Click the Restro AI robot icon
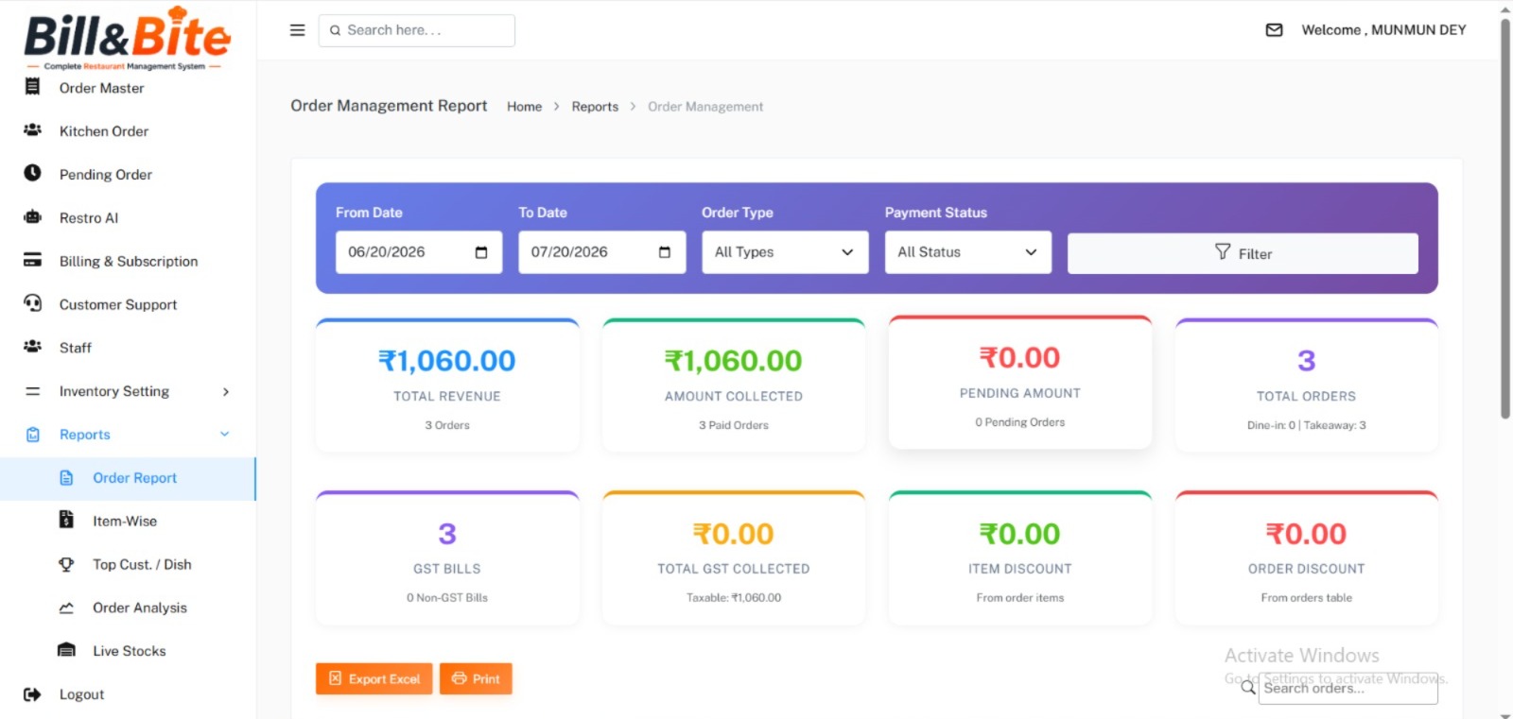 click(32, 216)
